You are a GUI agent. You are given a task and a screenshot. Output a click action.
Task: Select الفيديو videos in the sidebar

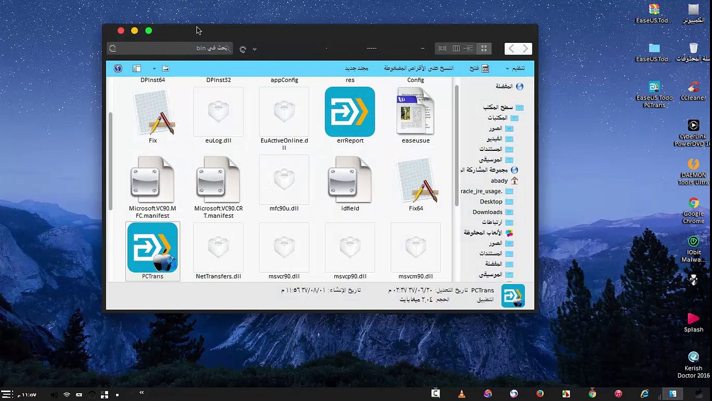coord(501,139)
